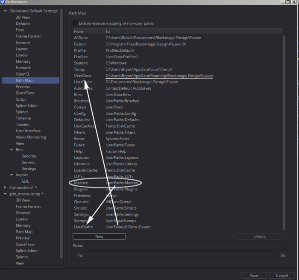Open the Defaults preferences page
Screen dimensions: 299x280
pyautogui.click(x=23, y=23)
